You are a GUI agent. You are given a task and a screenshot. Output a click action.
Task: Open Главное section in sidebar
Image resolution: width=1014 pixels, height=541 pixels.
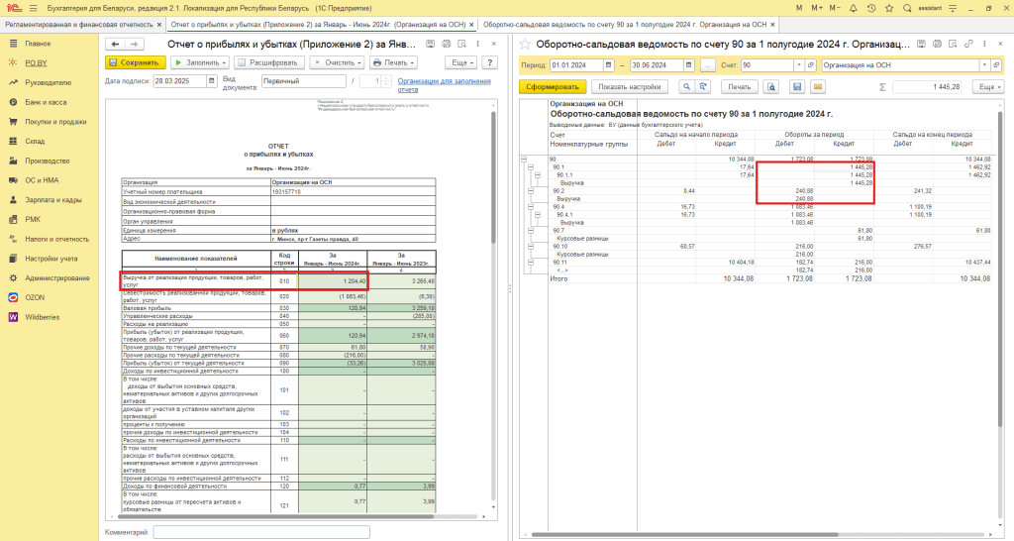click(x=38, y=44)
